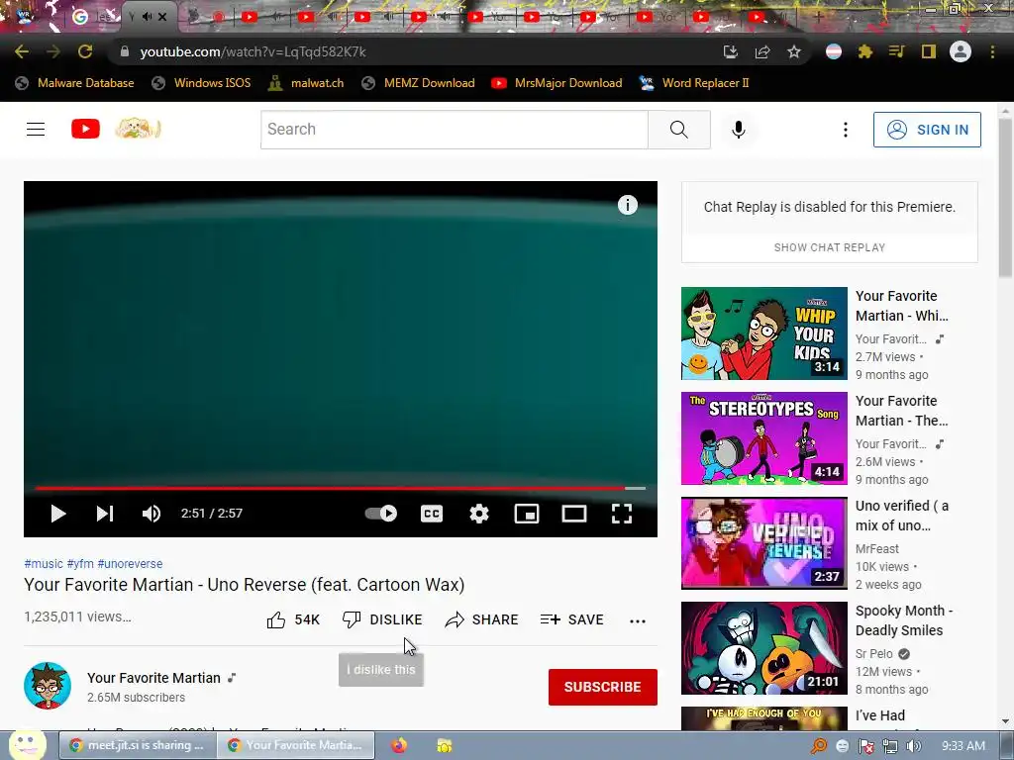Open the Chrome three-dot menu
This screenshot has width=1014, height=760.
pyautogui.click(x=992, y=51)
